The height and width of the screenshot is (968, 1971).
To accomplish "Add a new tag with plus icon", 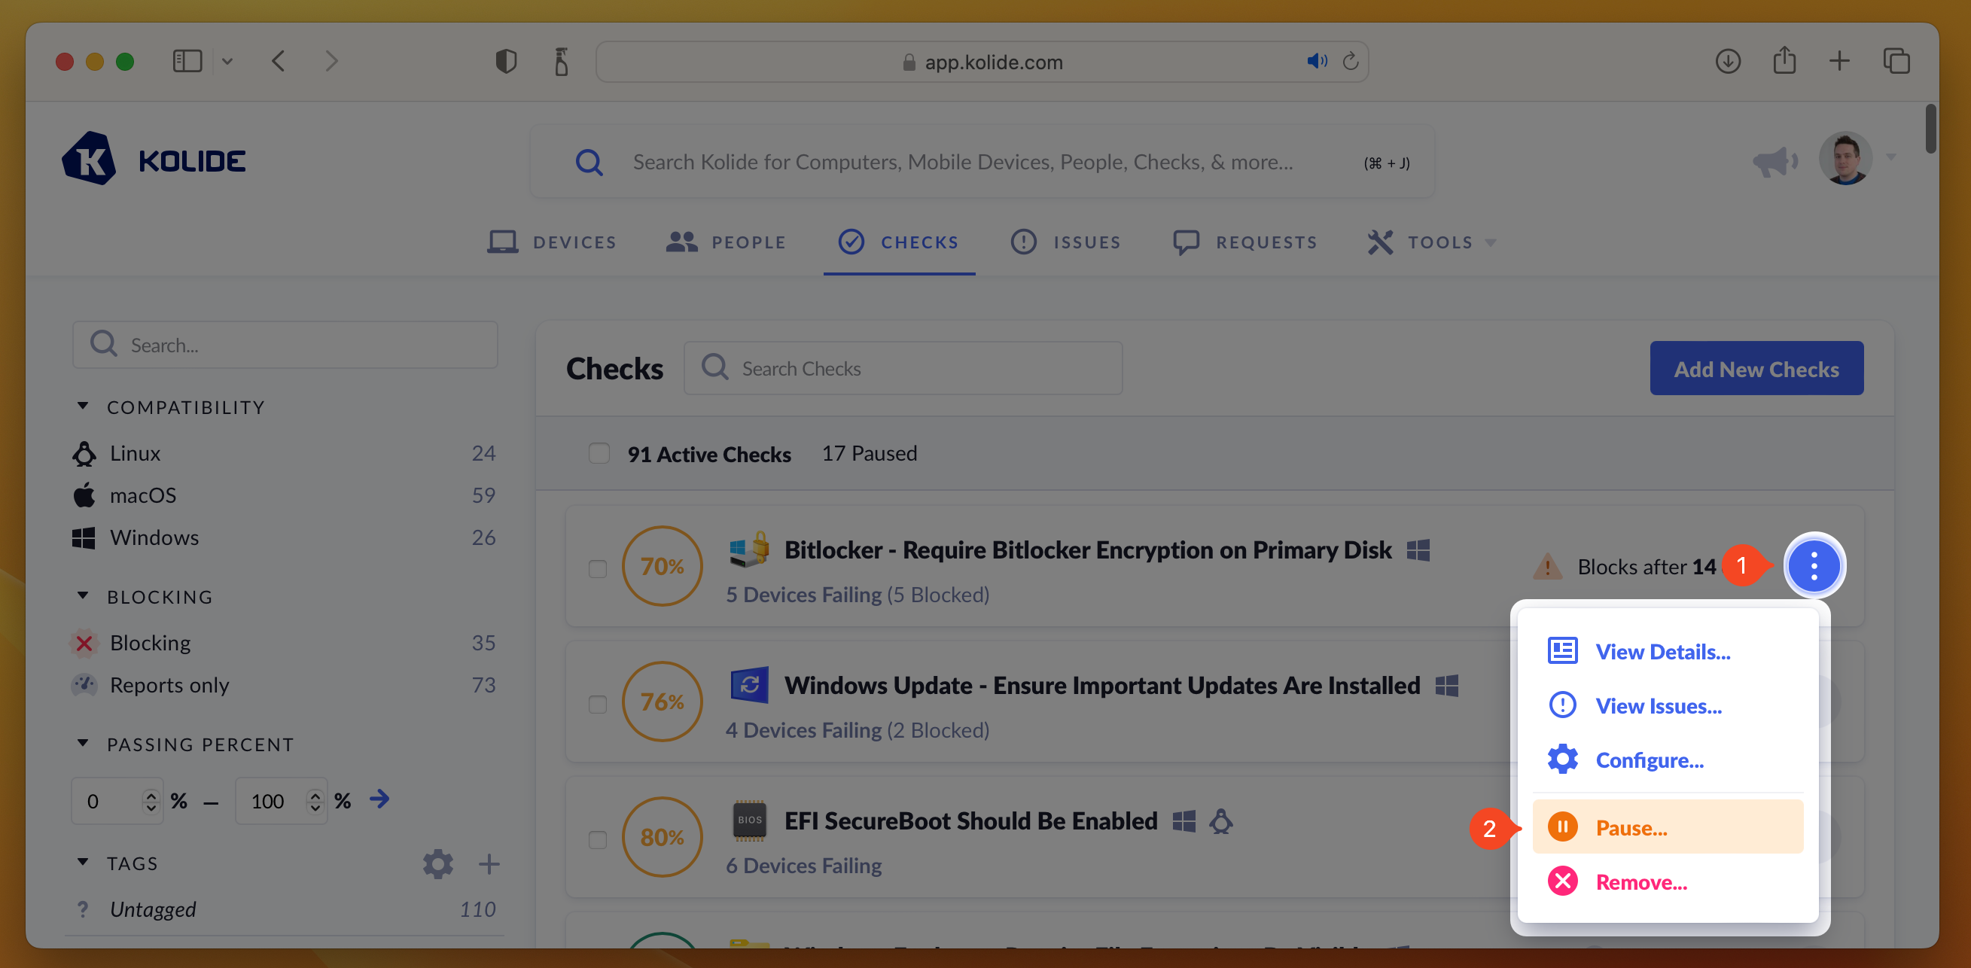I will pos(488,863).
